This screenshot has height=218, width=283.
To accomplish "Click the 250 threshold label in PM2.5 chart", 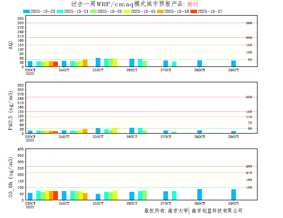I will click(x=249, y=97).
